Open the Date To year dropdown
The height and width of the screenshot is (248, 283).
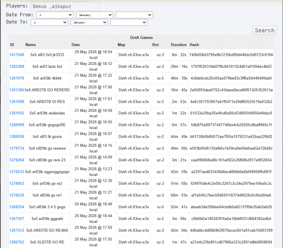click(128, 22)
